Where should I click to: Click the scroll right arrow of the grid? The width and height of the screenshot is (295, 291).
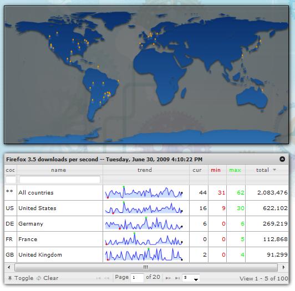(x=283, y=267)
